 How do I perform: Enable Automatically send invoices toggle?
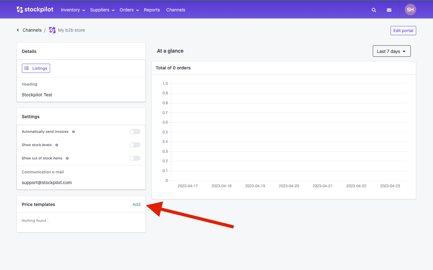click(x=135, y=132)
